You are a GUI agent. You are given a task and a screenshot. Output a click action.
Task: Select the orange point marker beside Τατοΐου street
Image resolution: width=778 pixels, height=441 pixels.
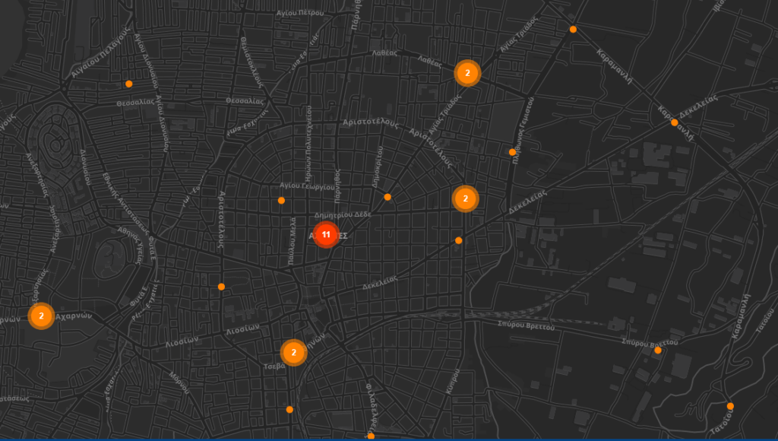tap(730, 406)
